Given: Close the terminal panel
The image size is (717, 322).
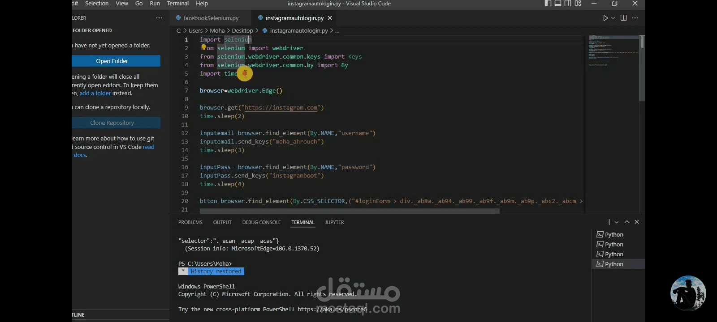Looking at the screenshot, I should (637, 222).
